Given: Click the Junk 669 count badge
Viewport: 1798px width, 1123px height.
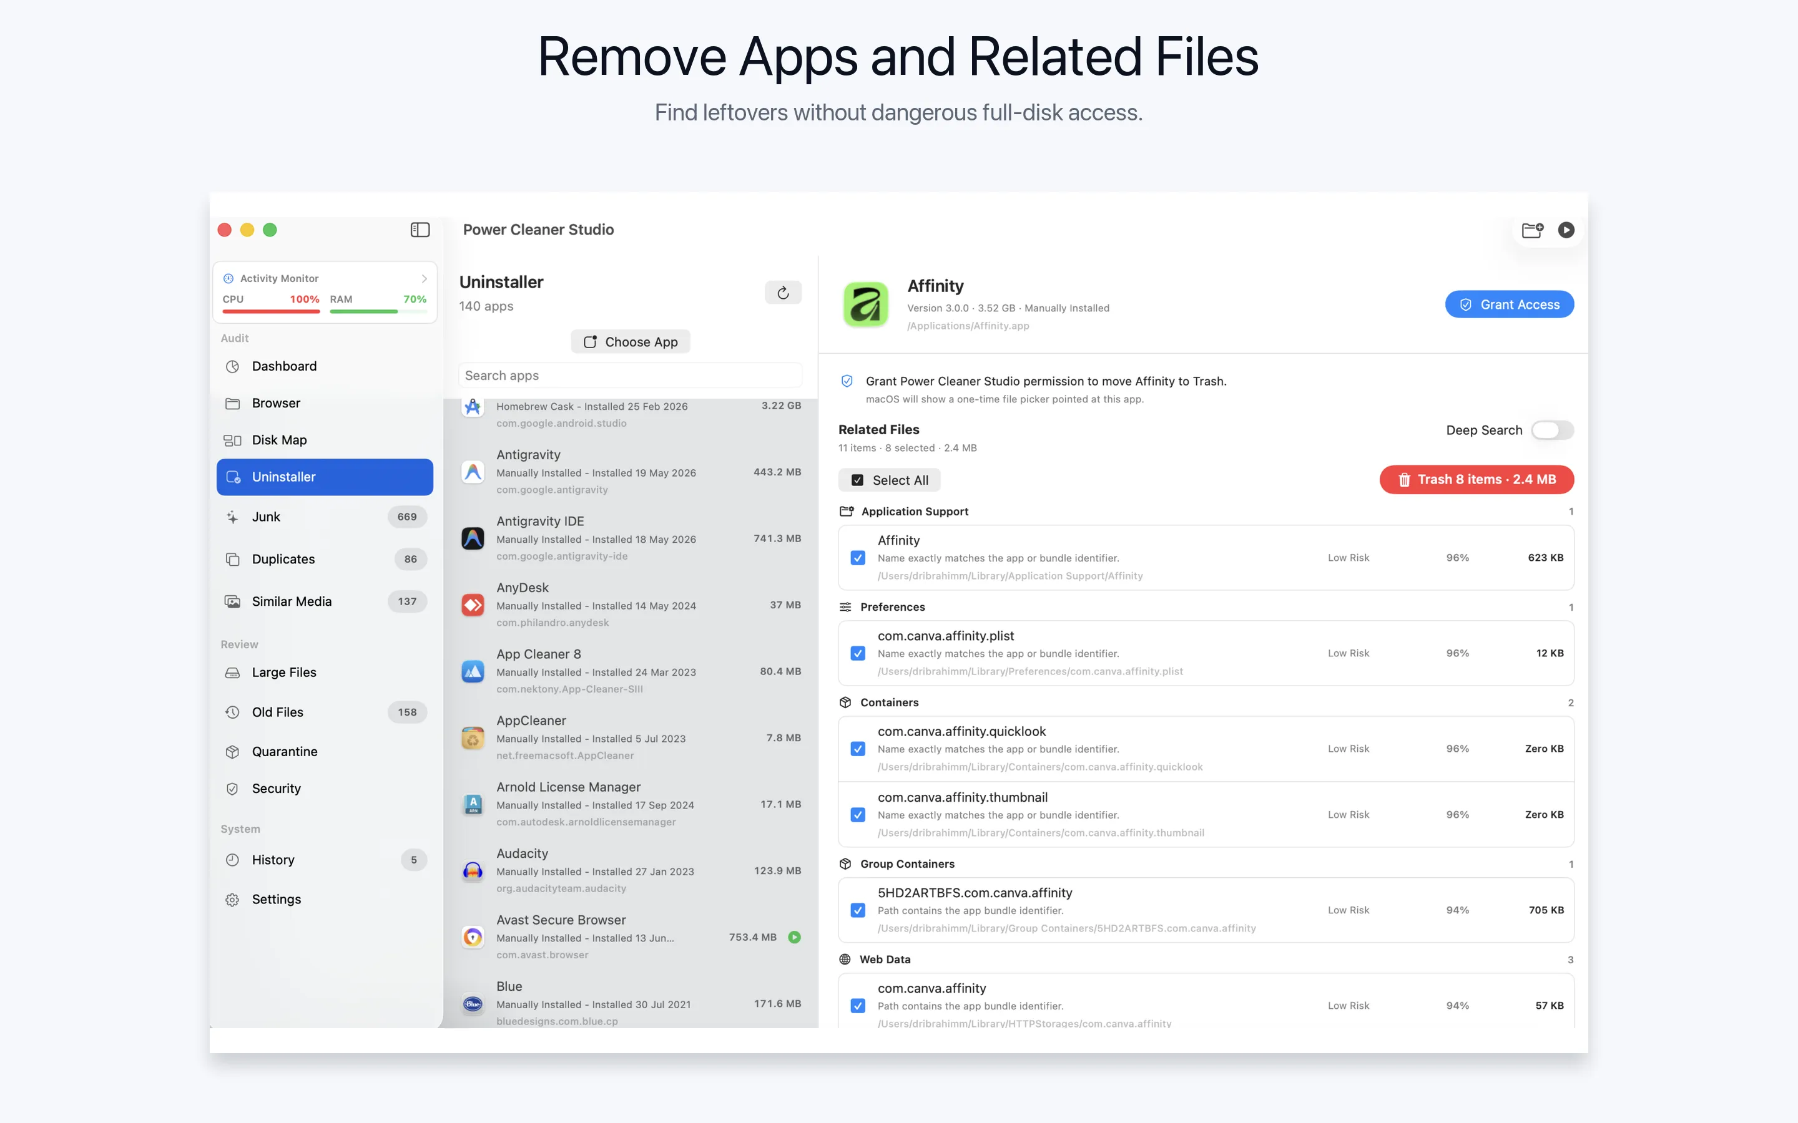Looking at the screenshot, I should 407,517.
